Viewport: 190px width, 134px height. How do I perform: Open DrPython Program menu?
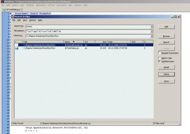pyautogui.click(x=30, y=5)
